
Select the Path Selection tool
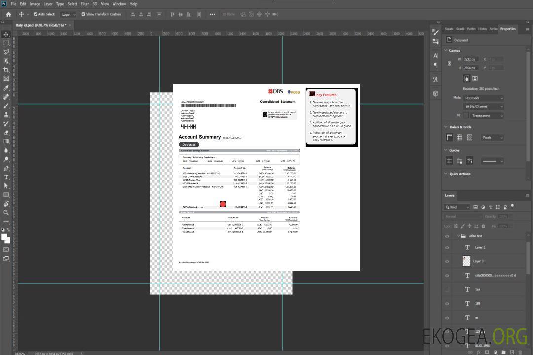6,186
